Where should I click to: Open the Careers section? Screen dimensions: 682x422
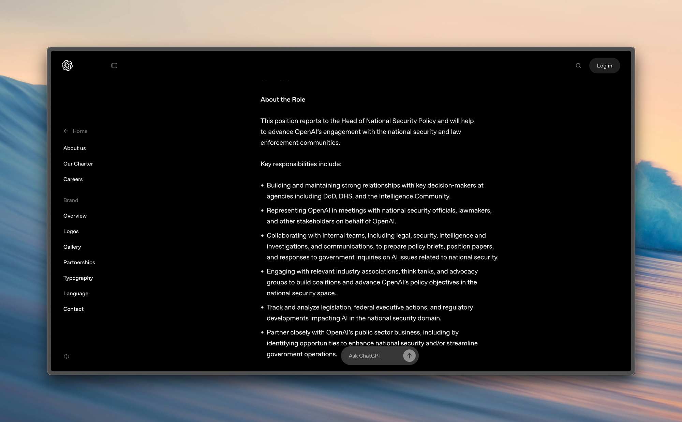coord(73,179)
